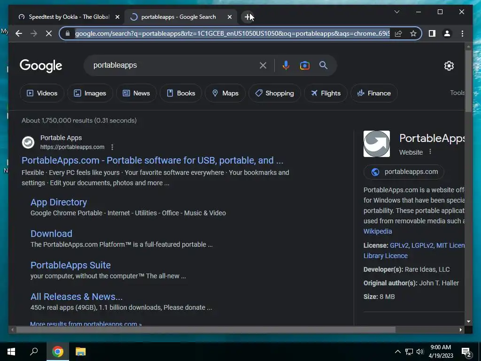481x361 pixels.
Task: Open the GPLv2 license link
Action: (x=399, y=245)
